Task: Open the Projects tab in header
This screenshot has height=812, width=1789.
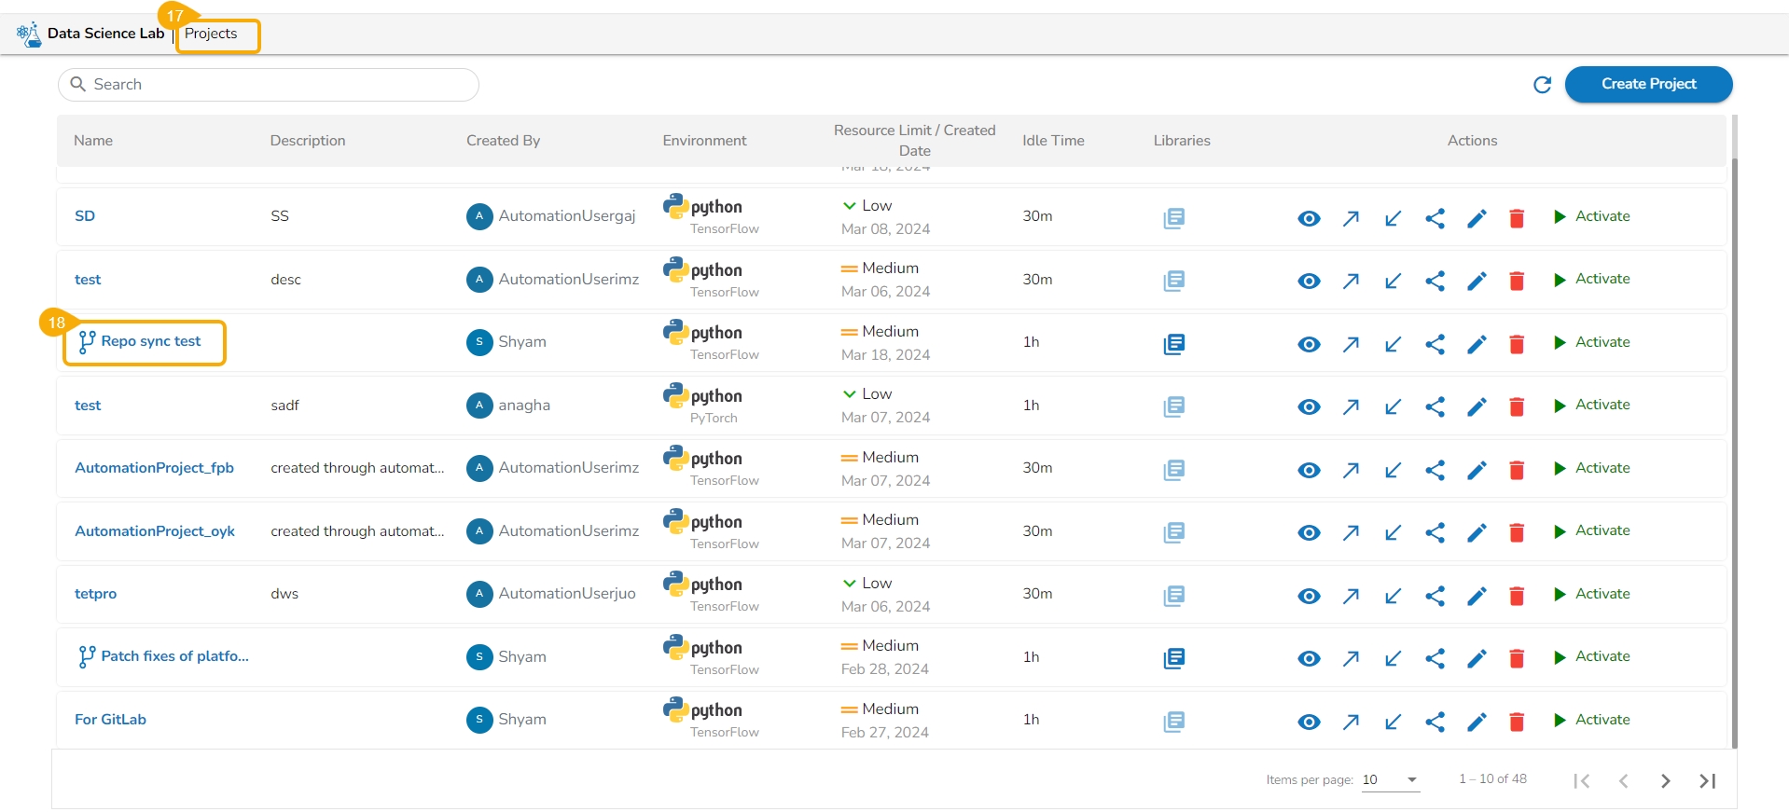Action: (x=211, y=34)
